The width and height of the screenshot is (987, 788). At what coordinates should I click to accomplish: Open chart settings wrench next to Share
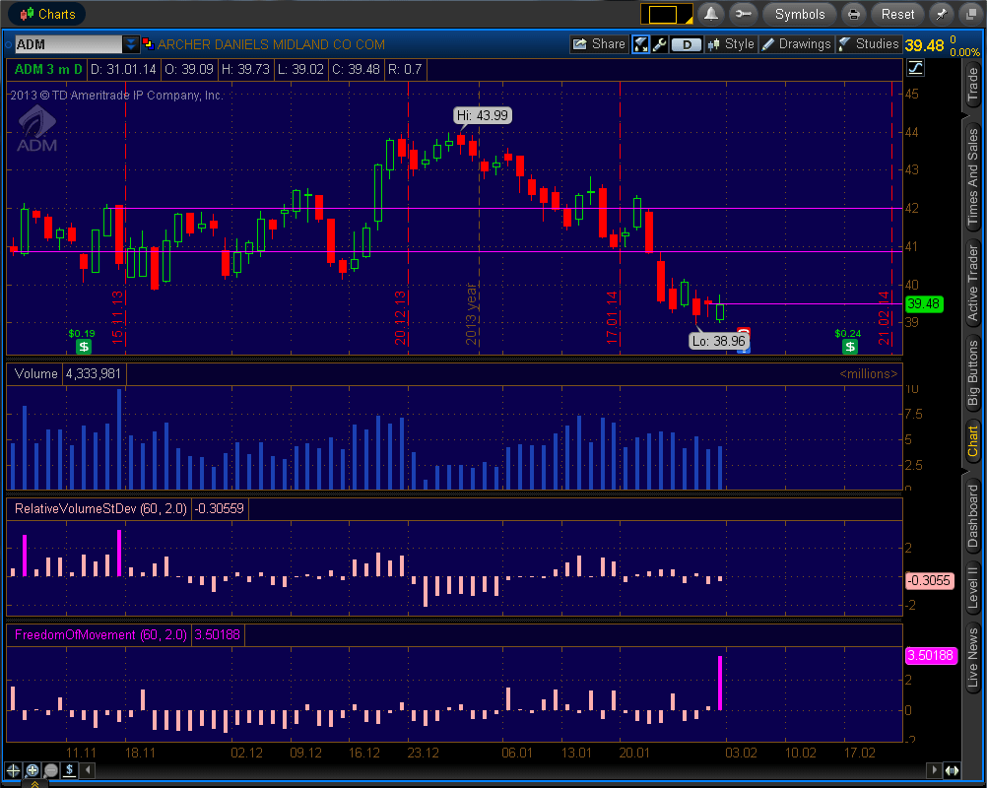point(659,44)
